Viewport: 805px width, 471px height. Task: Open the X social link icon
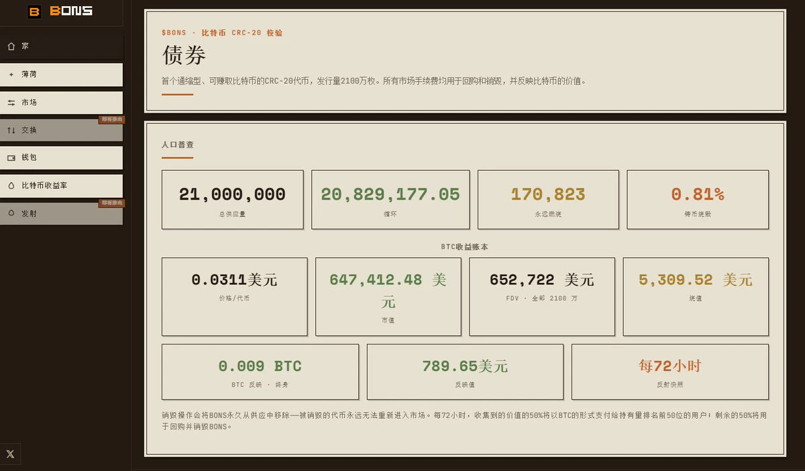point(10,454)
